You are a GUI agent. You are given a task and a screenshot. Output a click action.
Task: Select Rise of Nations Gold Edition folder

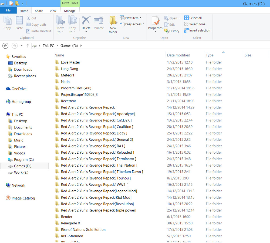pos(83,230)
